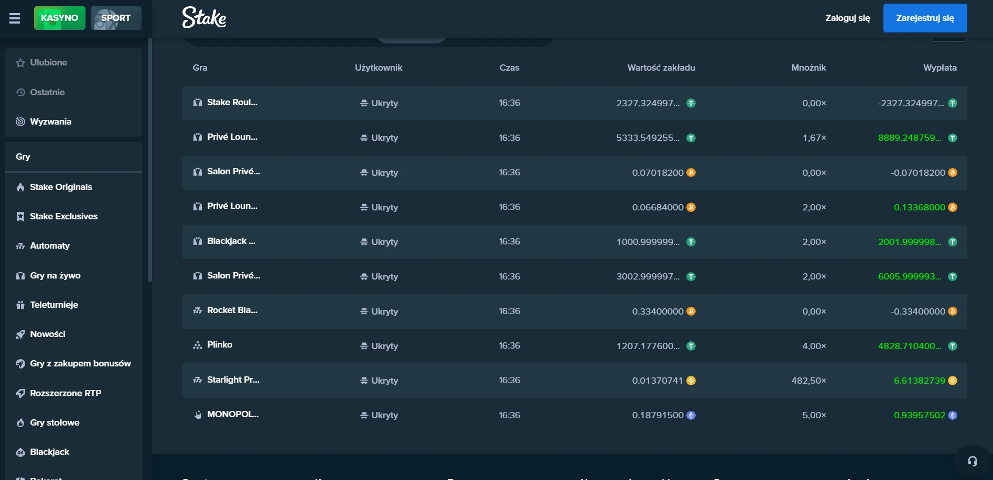Click the Gry na żywo cards icon
Screen dimensions: 993x480
pos(20,275)
